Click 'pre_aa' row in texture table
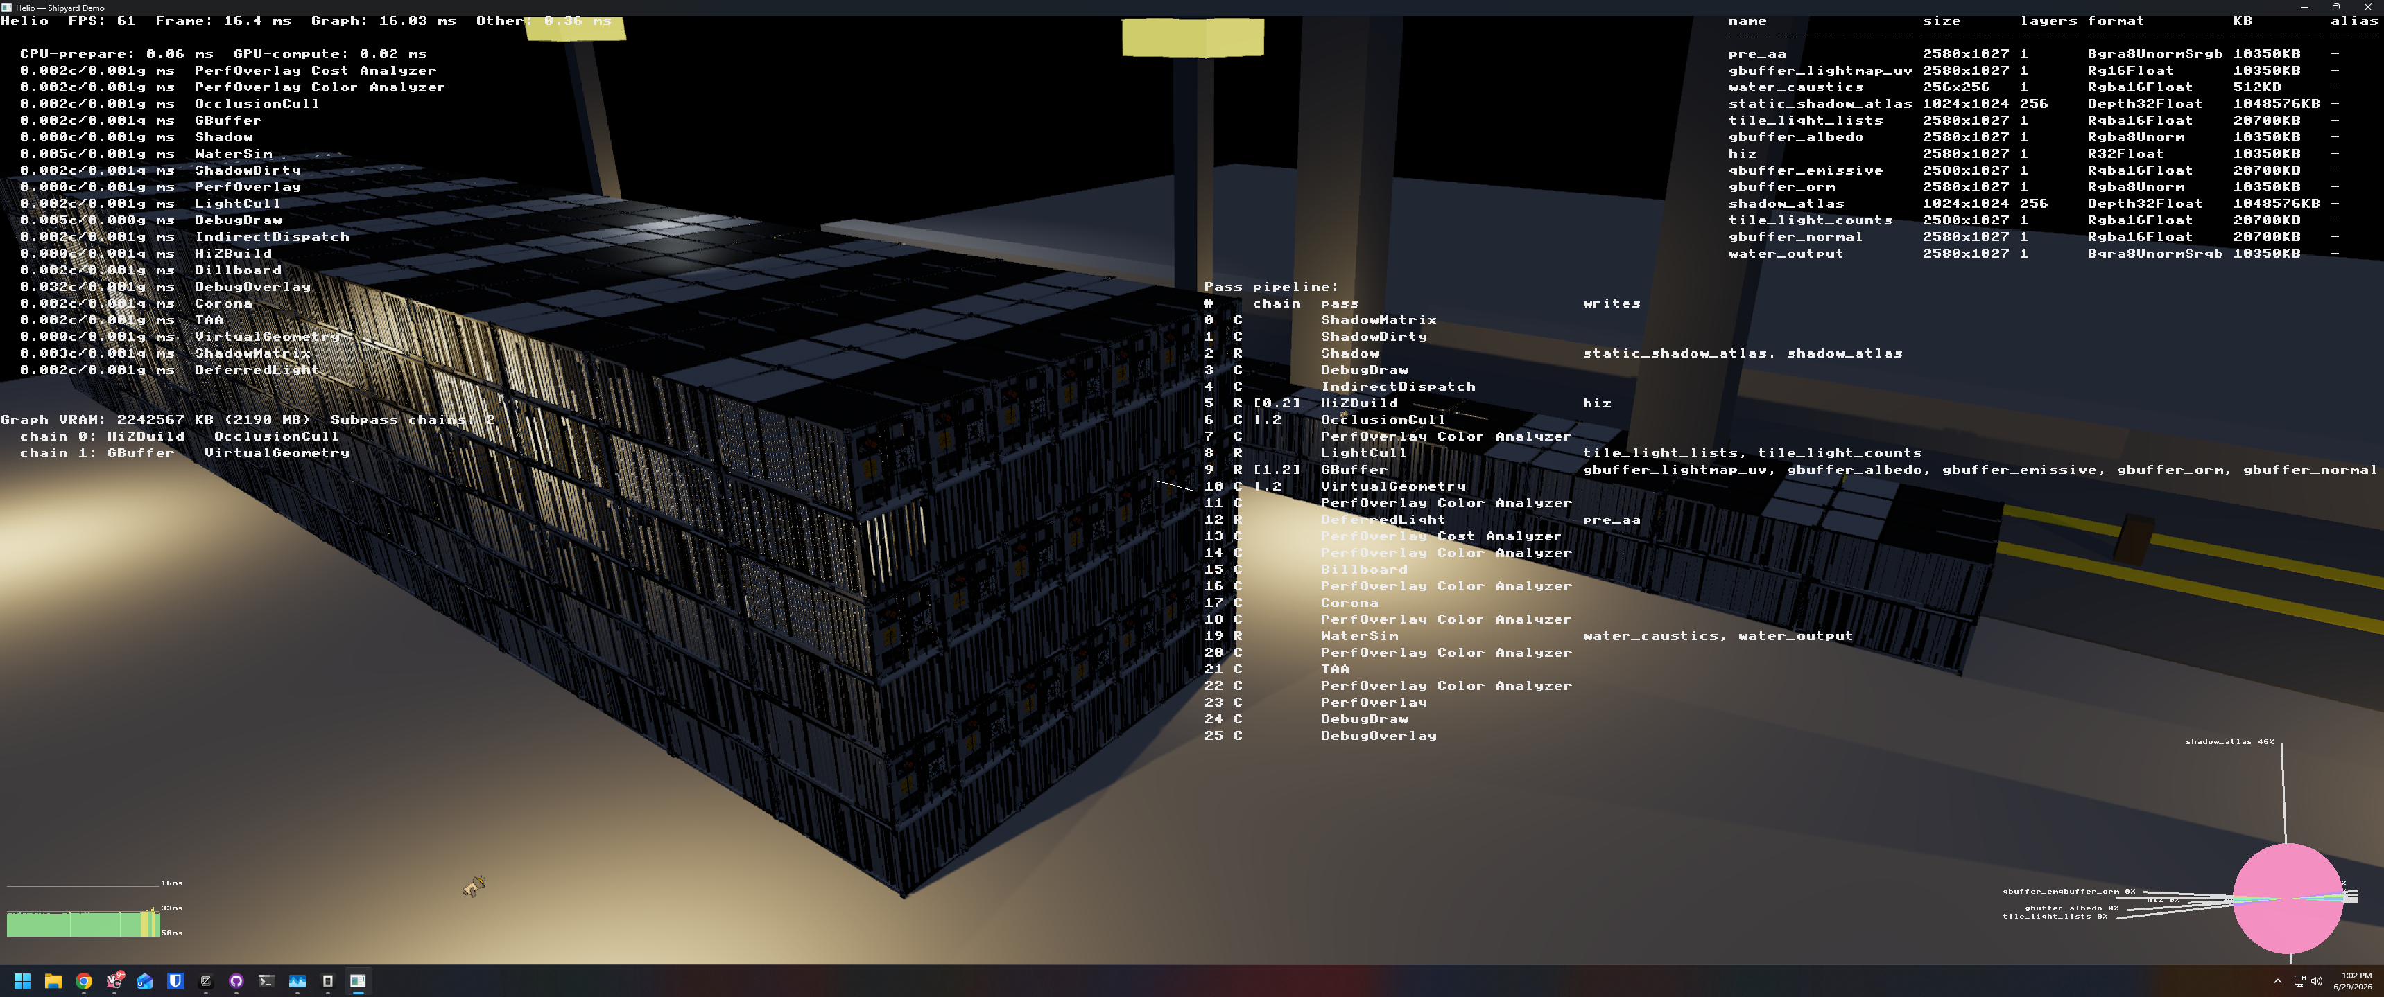Screen dimensions: 2384x997 (x=2035, y=53)
